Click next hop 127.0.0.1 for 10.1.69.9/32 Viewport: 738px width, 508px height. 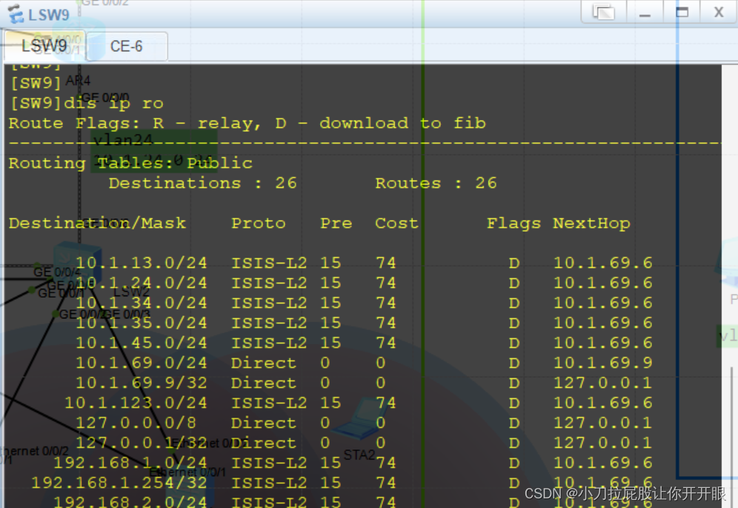[602, 382]
